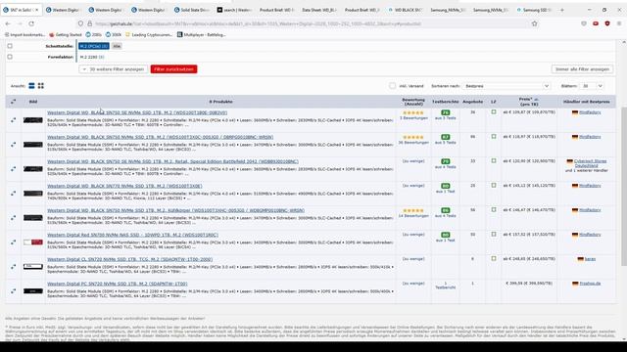Expand 30 weitere Filter anzeigen

click(114, 69)
